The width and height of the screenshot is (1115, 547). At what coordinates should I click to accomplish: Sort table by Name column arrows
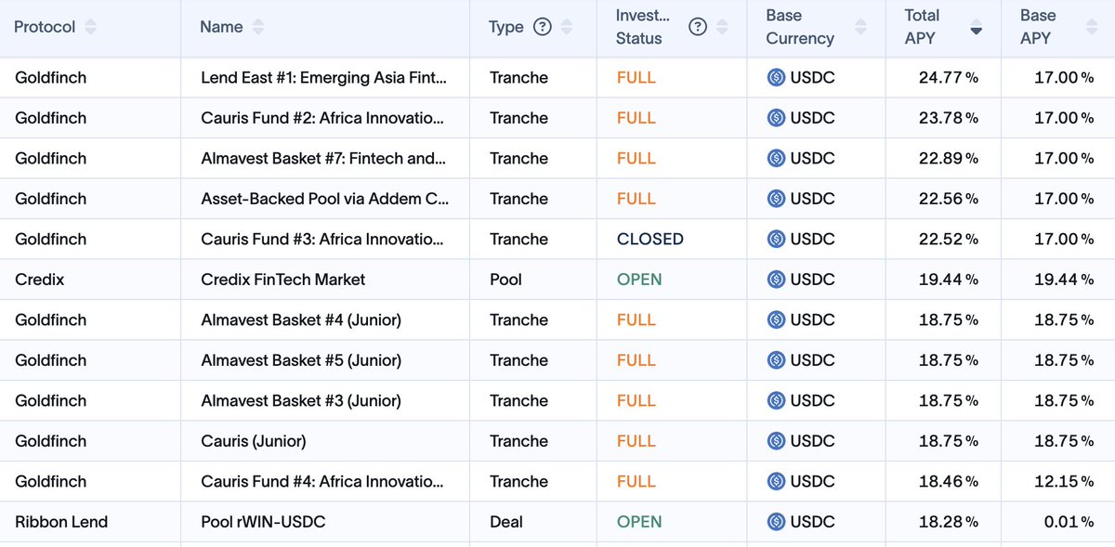pos(257,27)
